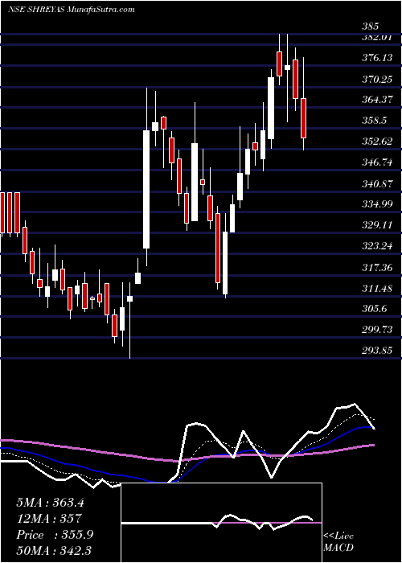Image resolution: width=402 pixels, height=563 pixels.
Task: Click the NSE SHREYAS MunafaSutra.com title text
Action: point(71,10)
